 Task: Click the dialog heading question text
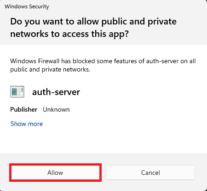click(x=93, y=28)
